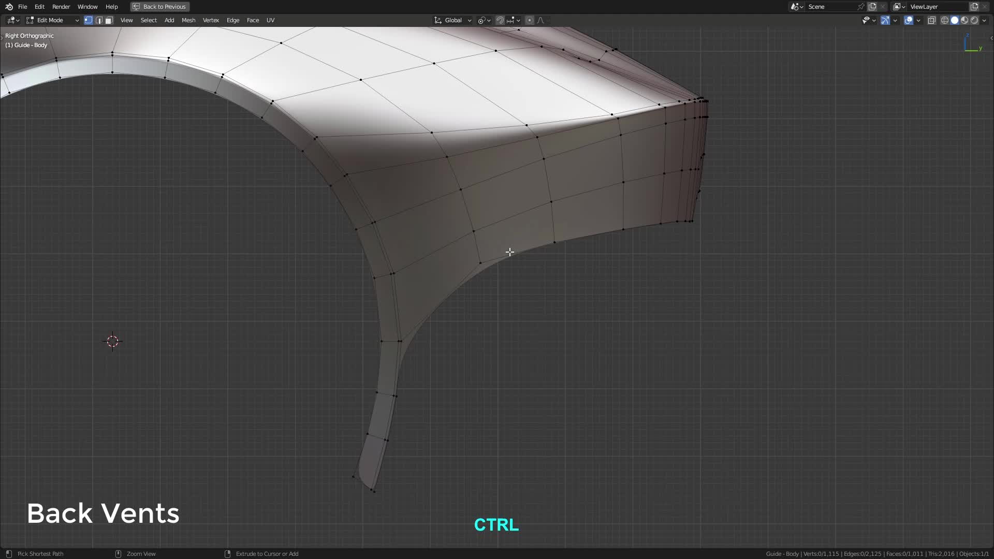Open the File menu

22,7
